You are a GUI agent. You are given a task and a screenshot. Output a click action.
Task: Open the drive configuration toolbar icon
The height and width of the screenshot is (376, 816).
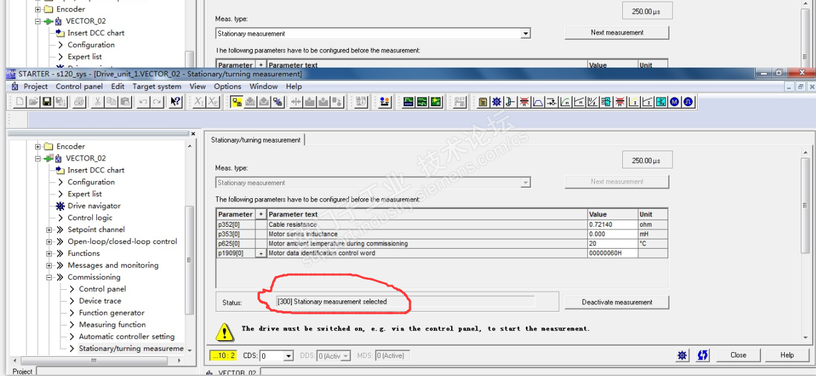point(483,101)
